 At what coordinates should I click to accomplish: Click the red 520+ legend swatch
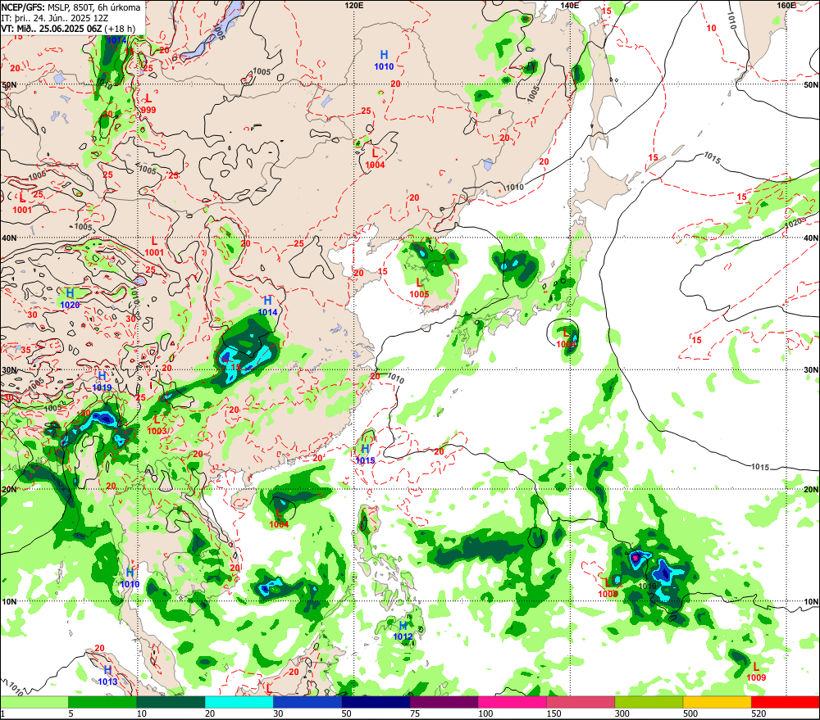(786, 702)
